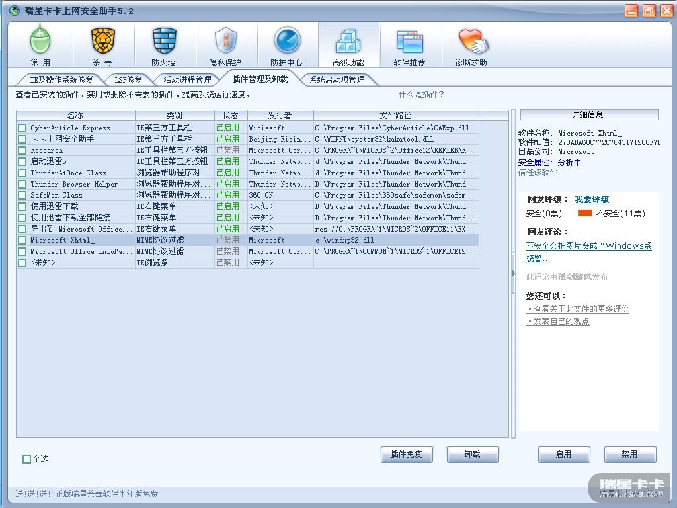The image size is (677, 508).
Task: Switch to 系统启动项管理 tab
Action: point(337,79)
